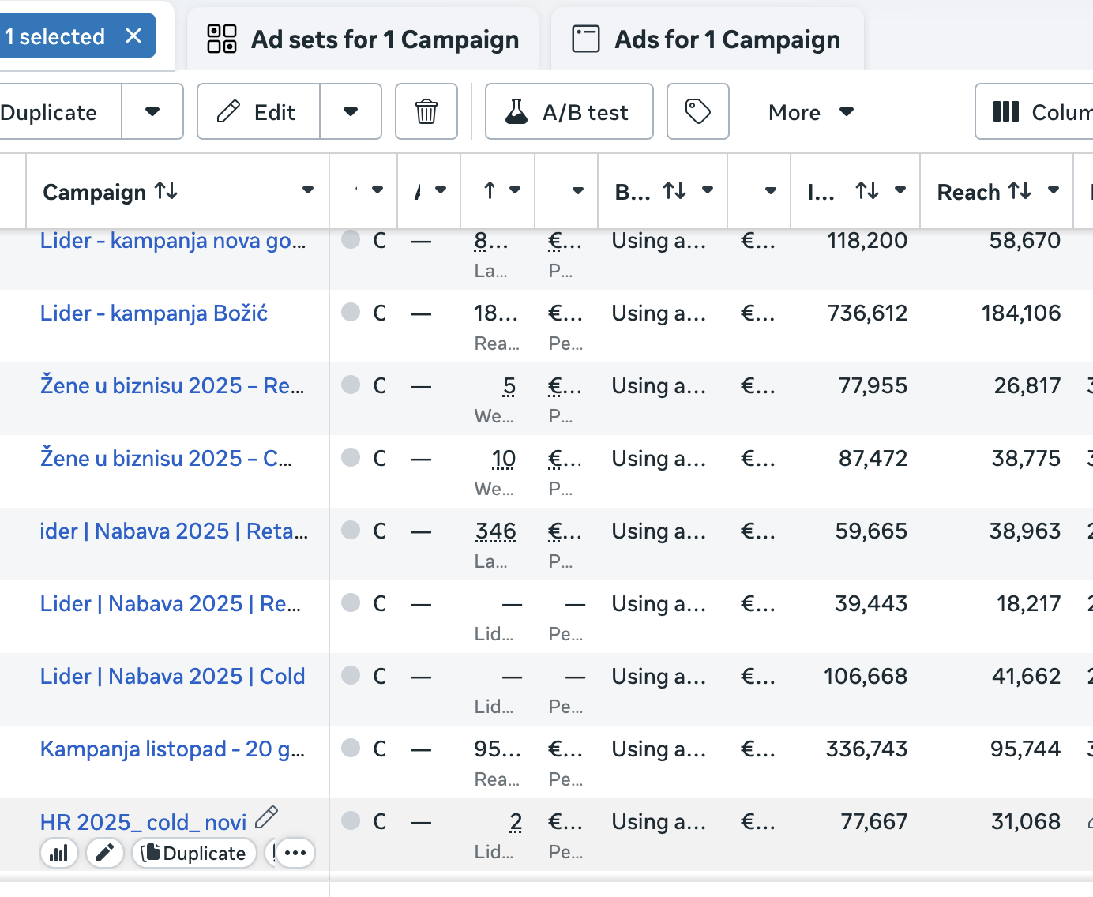This screenshot has width=1093, height=897.
Task: Open the Edit dropdown arrow
Action: point(351,111)
